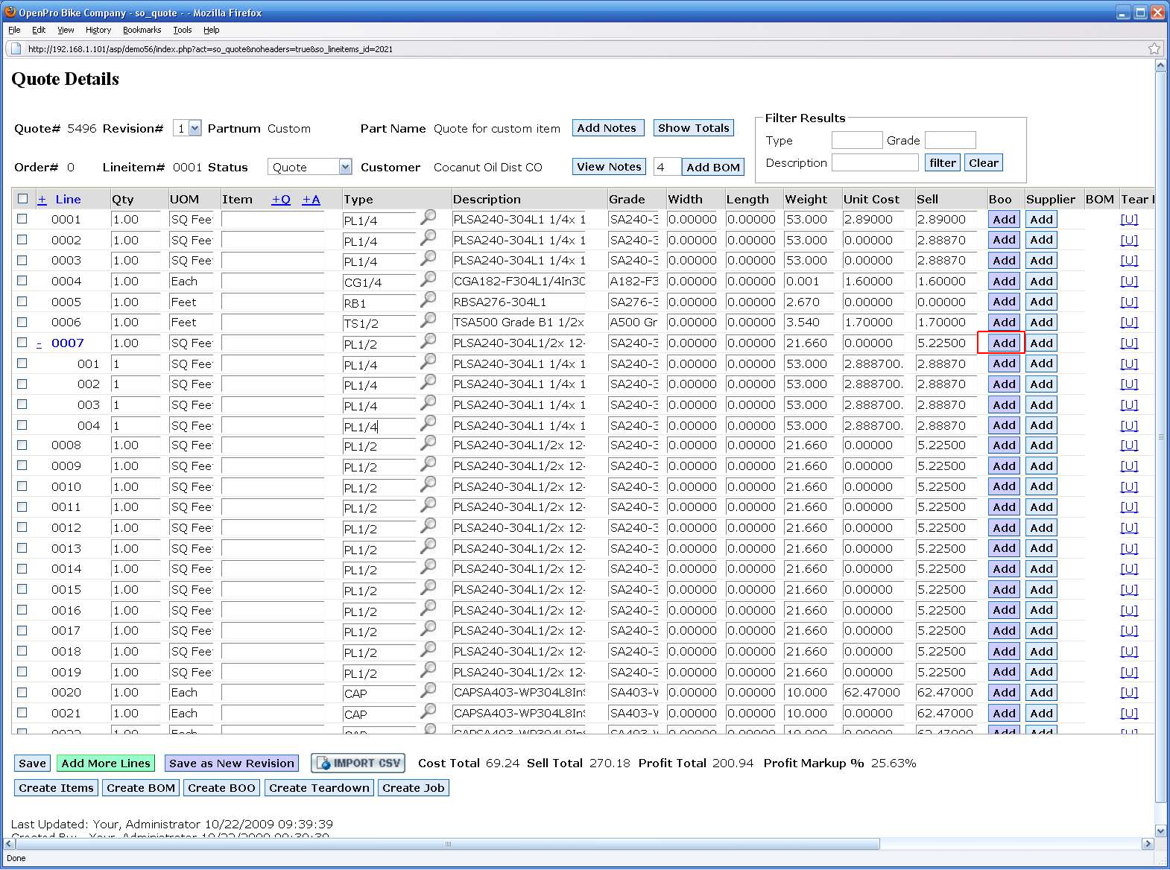Click the magnifier icon for line 0012
This screenshot has height=870, width=1170.
tap(429, 525)
